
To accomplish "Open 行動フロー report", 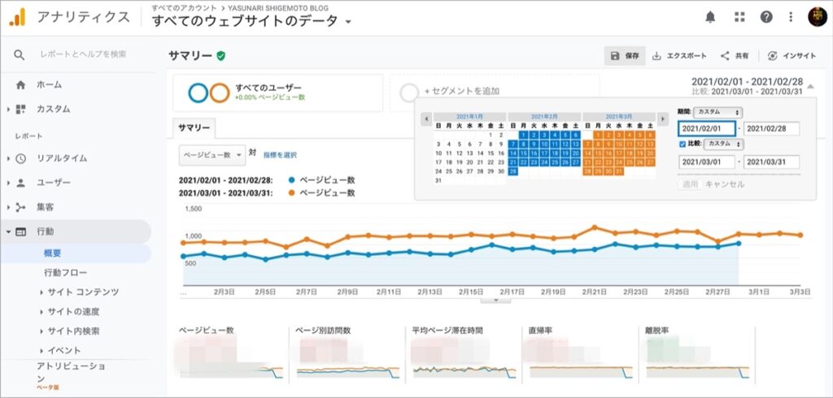I will (x=66, y=273).
